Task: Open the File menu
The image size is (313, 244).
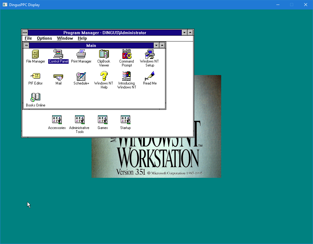Action: 28,38
